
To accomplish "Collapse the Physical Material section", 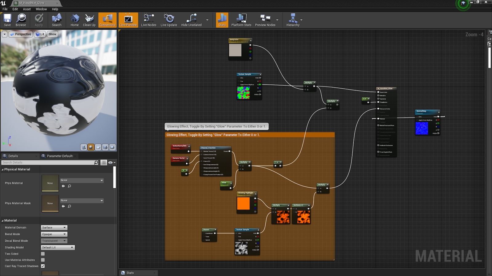I will [2, 169].
